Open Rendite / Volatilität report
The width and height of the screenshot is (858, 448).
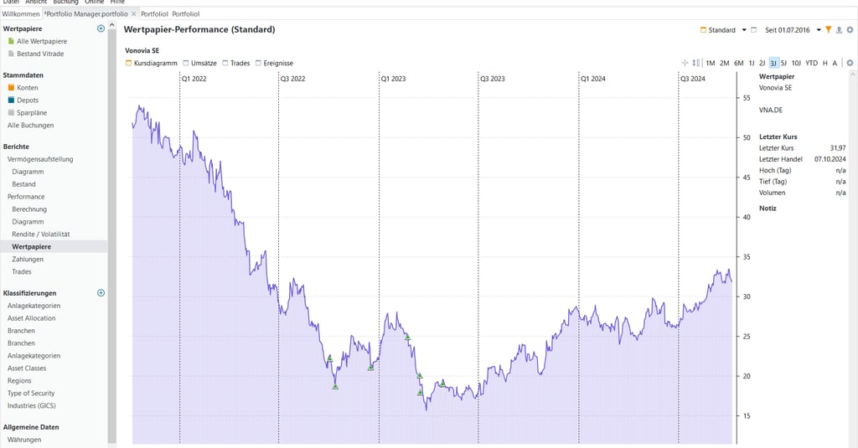pos(40,234)
